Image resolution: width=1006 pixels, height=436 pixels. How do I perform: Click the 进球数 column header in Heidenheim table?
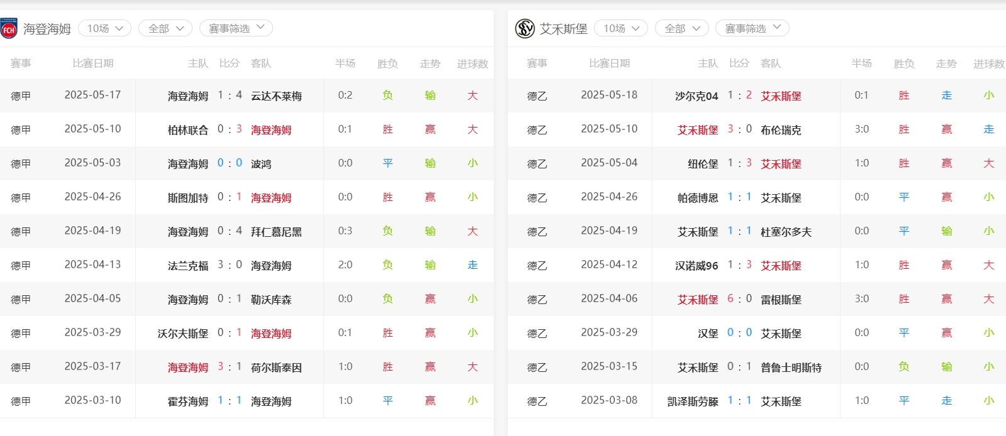(472, 63)
